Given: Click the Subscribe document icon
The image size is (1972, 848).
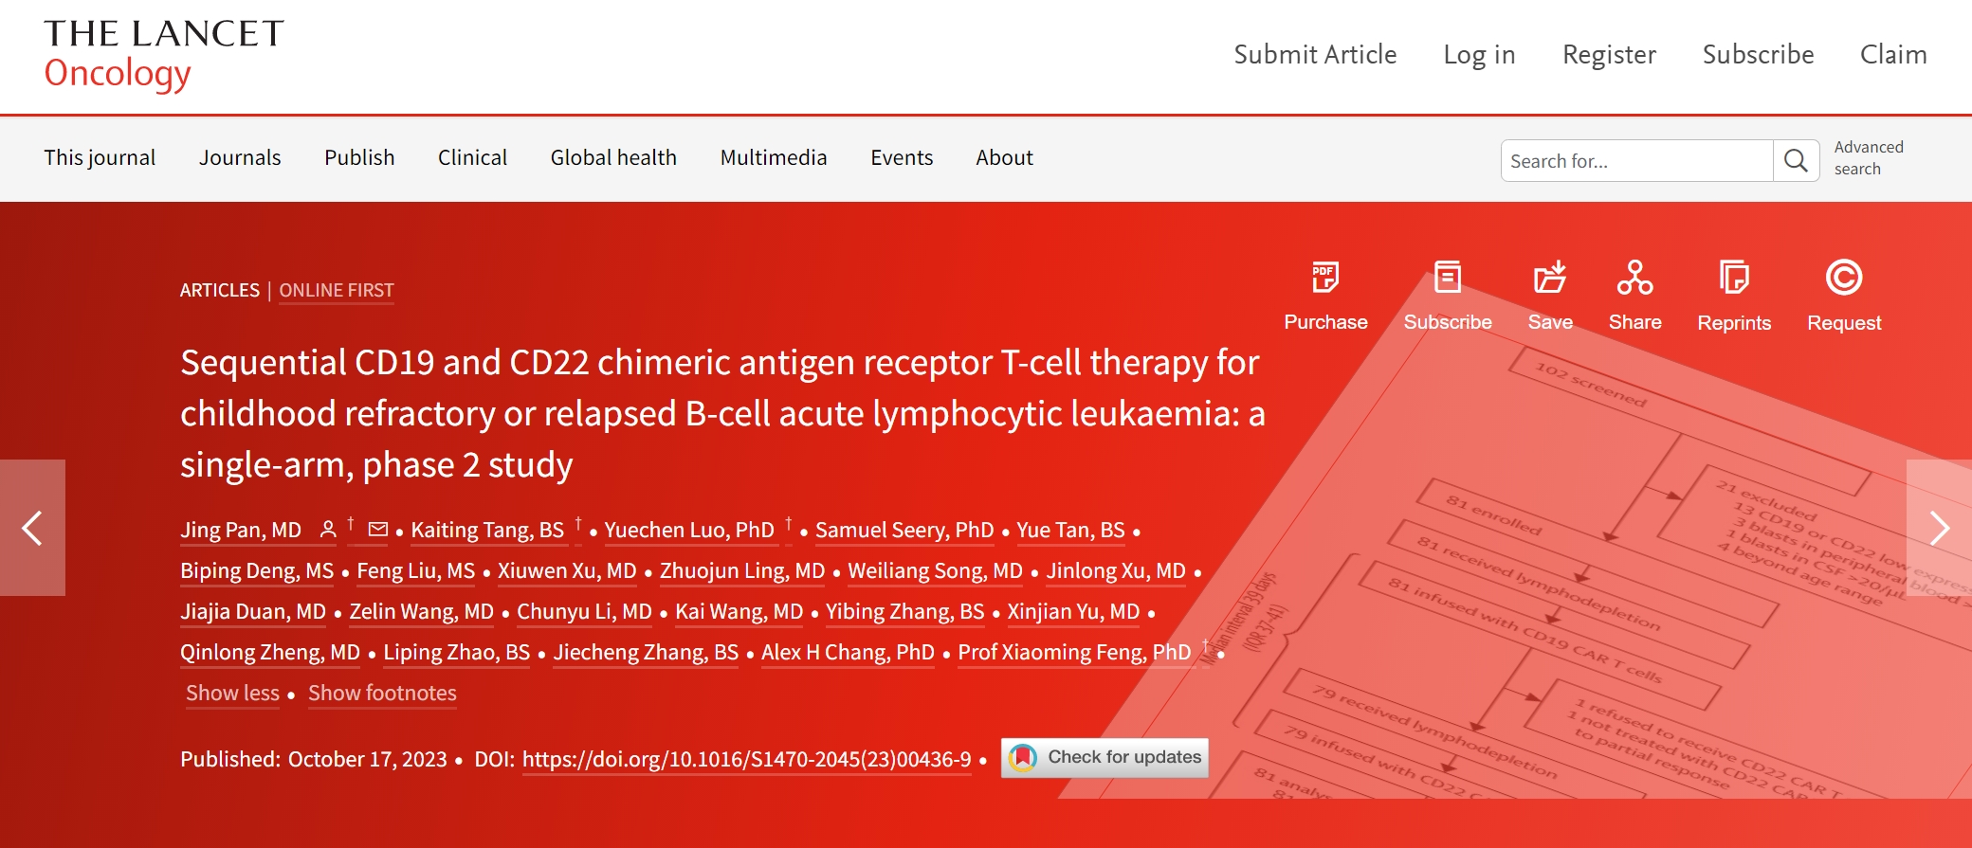Looking at the screenshot, I should coord(1448,278).
